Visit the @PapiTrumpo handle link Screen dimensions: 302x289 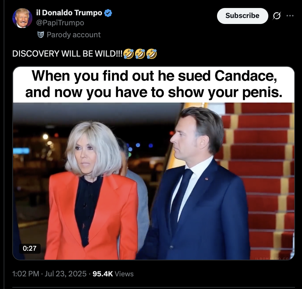click(60, 23)
